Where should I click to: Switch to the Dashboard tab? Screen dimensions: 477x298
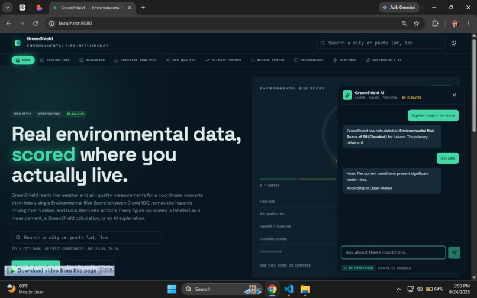click(92, 60)
